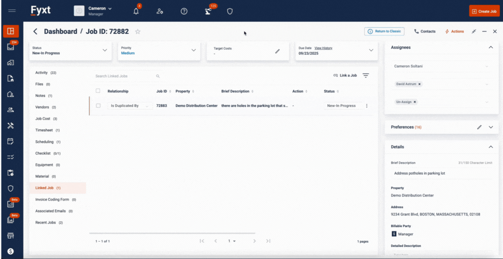Collapse the Assignees panel
Viewport: 503px width, 259px height.
(490, 47)
